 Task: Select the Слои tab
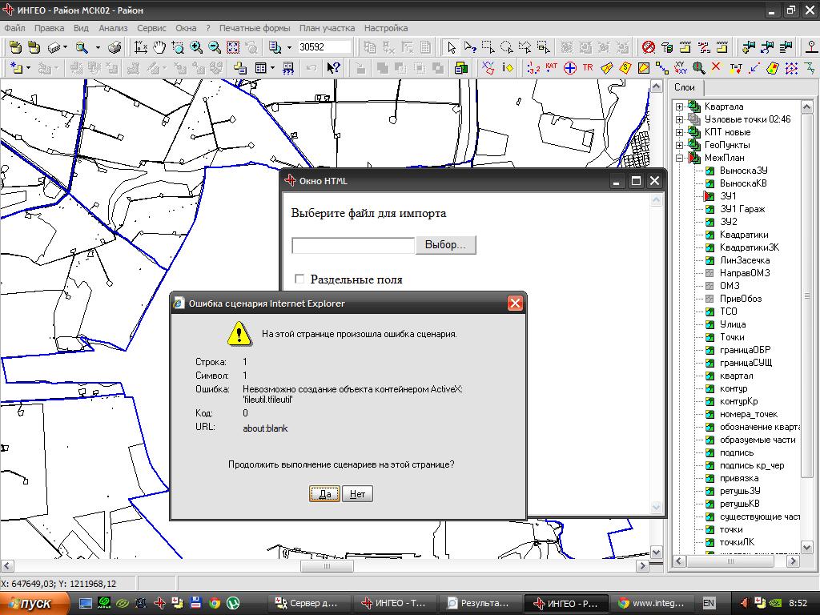[685, 87]
